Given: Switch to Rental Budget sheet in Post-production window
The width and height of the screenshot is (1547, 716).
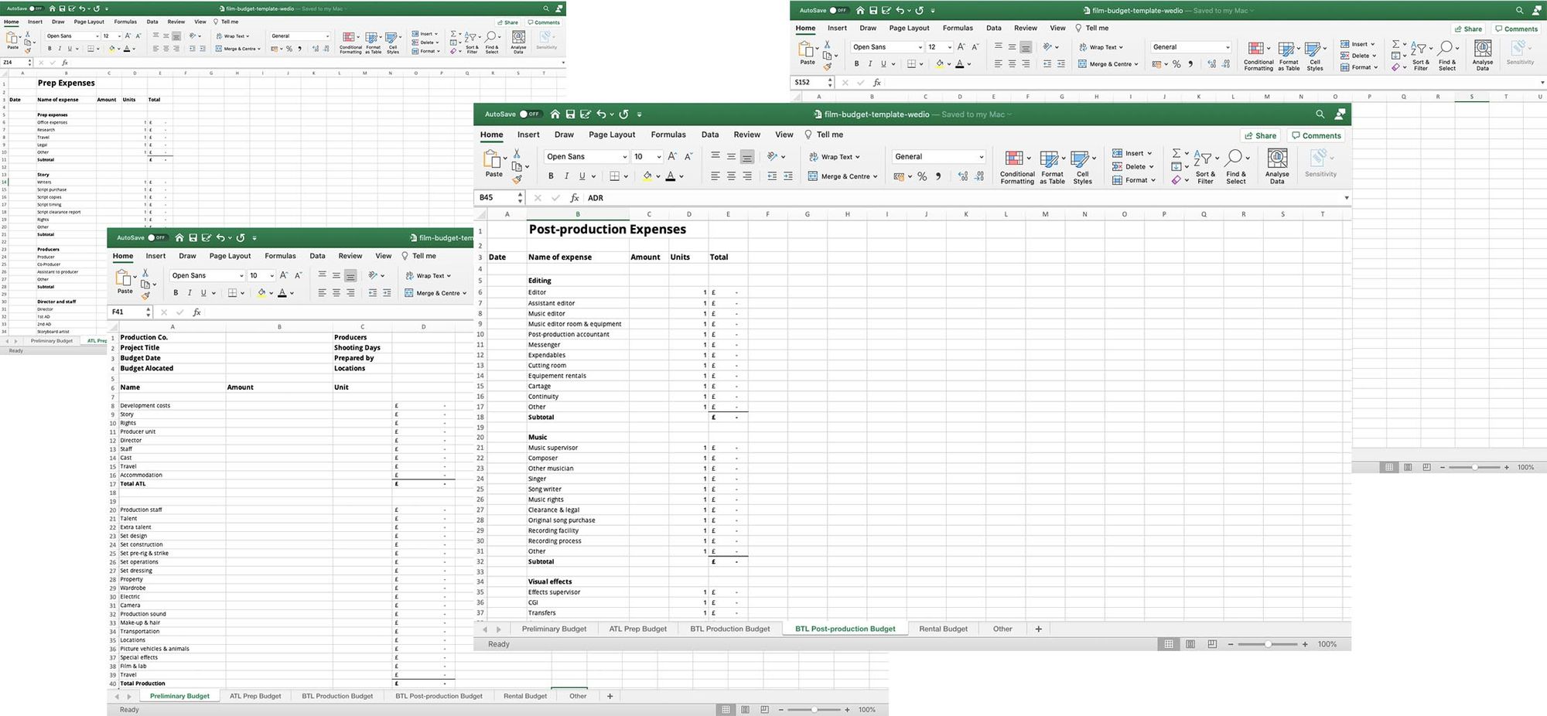Looking at the screenshot, I should pyautogui.click(x=943, y=629).
